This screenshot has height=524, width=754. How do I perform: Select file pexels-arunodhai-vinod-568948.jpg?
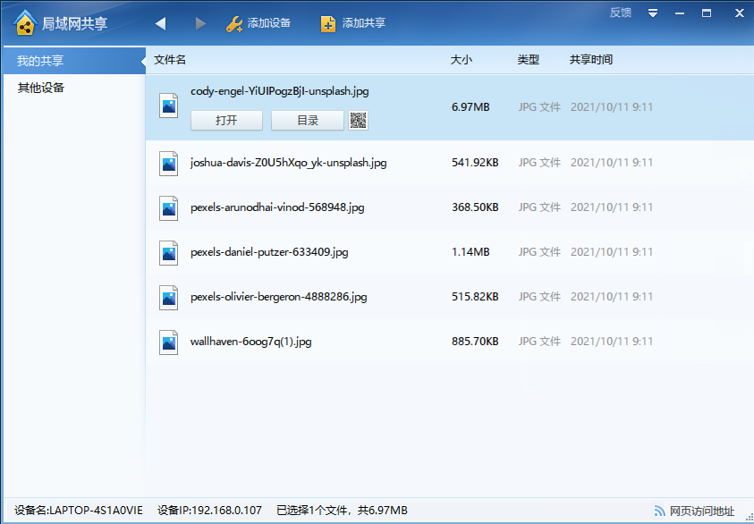coord(277,207)
